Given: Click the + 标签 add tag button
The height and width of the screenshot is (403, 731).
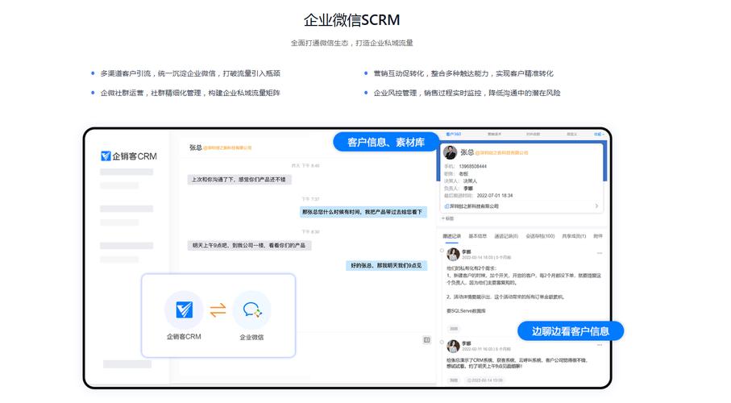Looking at the screenshot, I should [447, 218].
